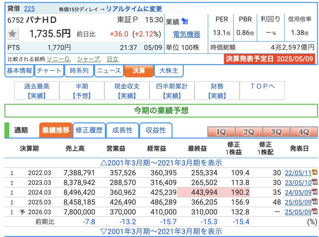Jump to 半期【予想】 section
The image size is (319, 237).
[82, 91]
